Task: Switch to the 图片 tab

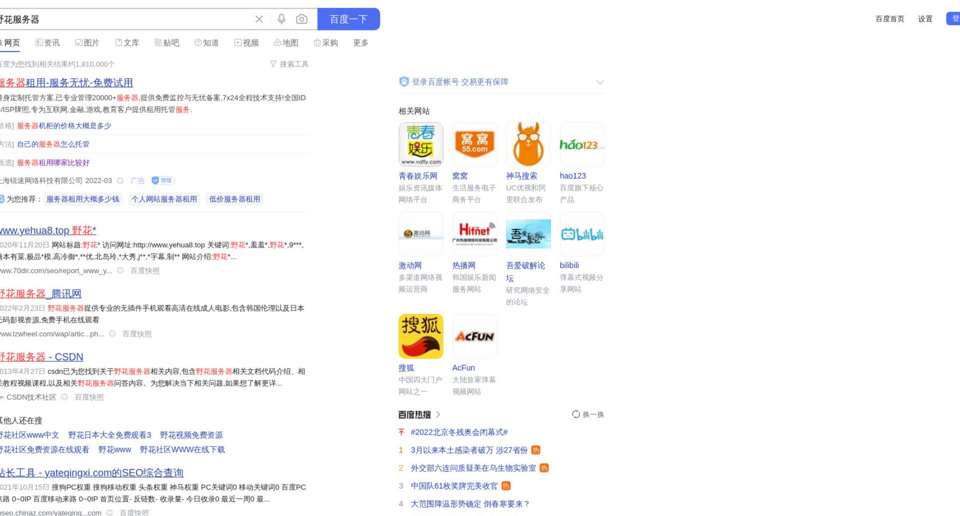Action: click(x=87, y=43)
